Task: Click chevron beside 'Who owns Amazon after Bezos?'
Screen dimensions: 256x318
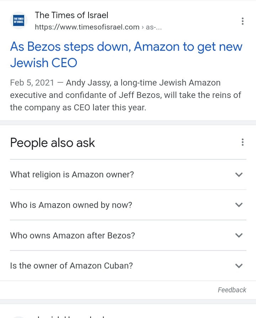Action: [x=239, y=235]
